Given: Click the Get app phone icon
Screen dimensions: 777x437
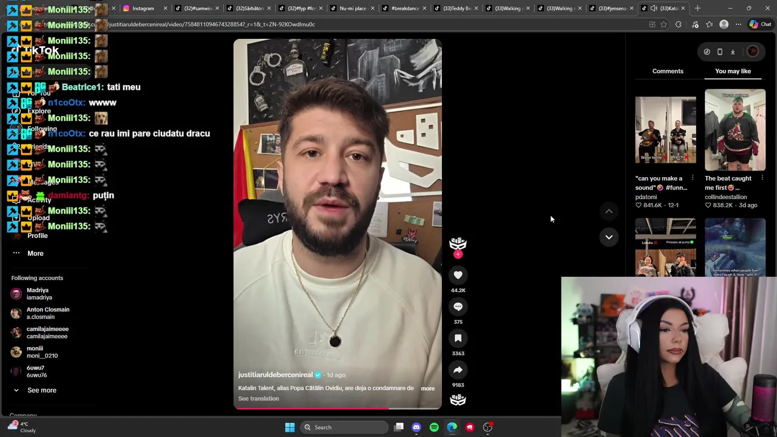Looking at the screenshot, I should pyautogui.click(x=720, y=52).
